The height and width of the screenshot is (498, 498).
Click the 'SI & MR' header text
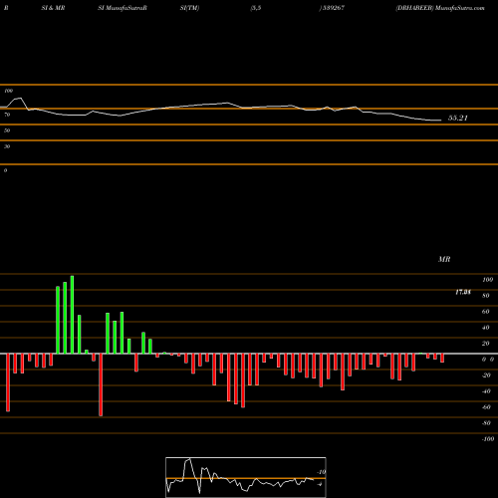coord(53,8)
